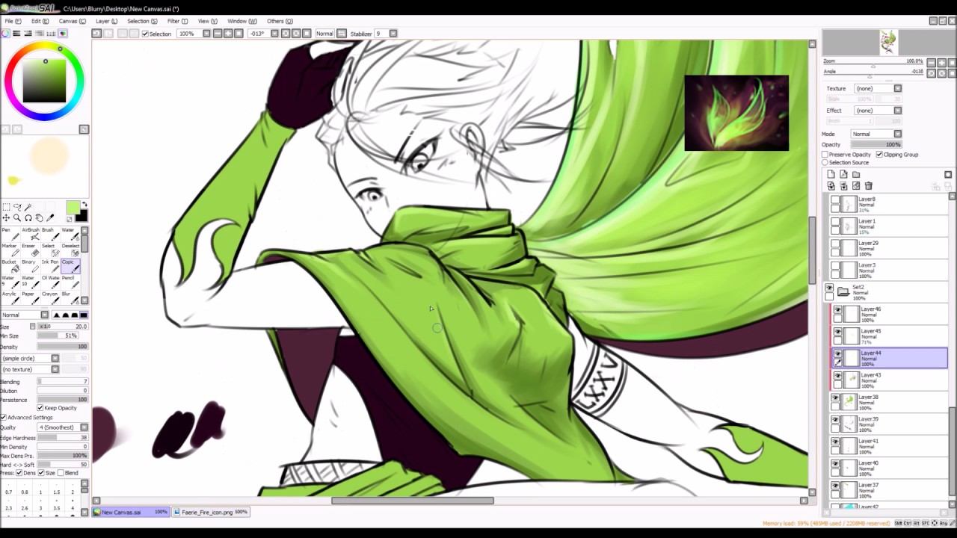Click the New Canvas.sai tab
This screenshot has height=538, width=957.
(131, 512)
